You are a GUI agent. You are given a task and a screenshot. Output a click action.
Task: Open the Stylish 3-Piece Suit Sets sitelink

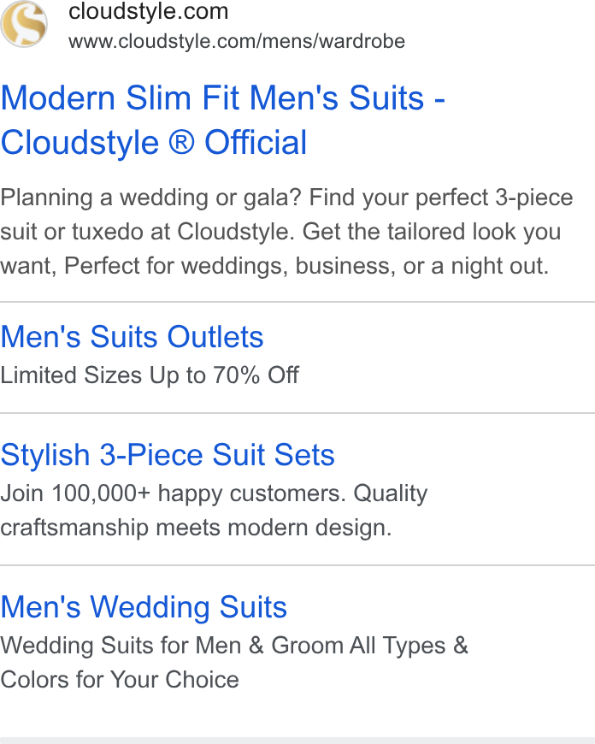tap(168, 455)
